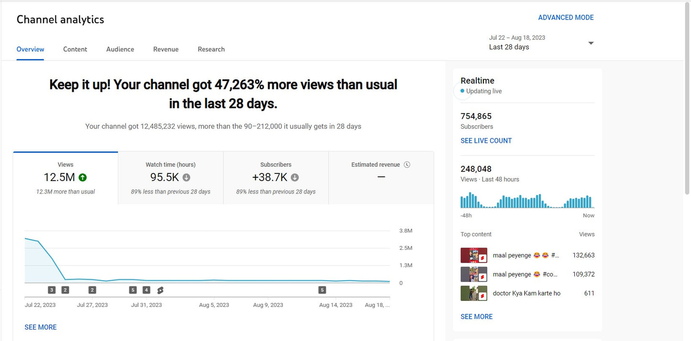Viewport: 691px width, 341px height.
Task: Open the maal peyenge video thumbnail
Action: click(x=473, y=255)
